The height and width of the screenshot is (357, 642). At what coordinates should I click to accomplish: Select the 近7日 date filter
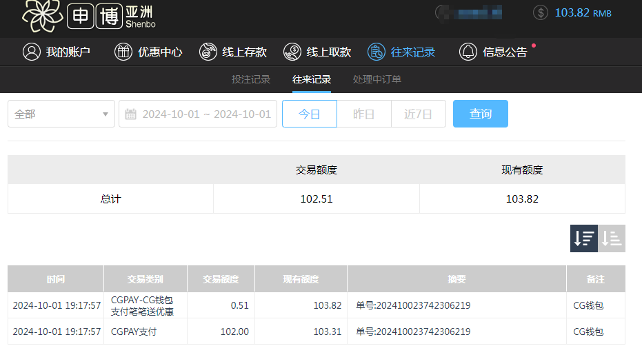(418, 114)
